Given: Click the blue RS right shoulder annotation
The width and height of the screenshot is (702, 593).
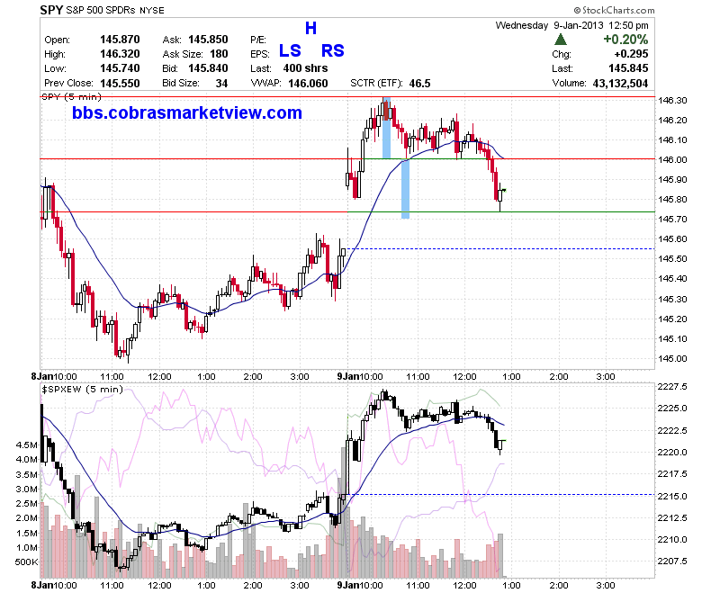Looking at the screenshot, I should click(333, 50).
